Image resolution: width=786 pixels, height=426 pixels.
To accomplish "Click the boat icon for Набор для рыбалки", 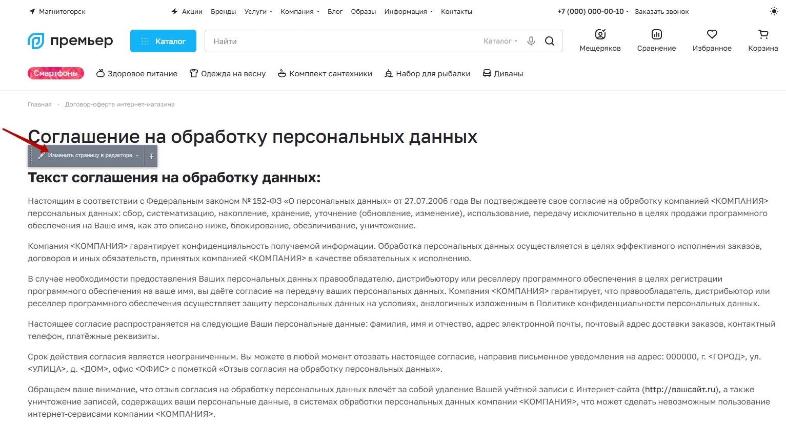I will pos(389,73).
